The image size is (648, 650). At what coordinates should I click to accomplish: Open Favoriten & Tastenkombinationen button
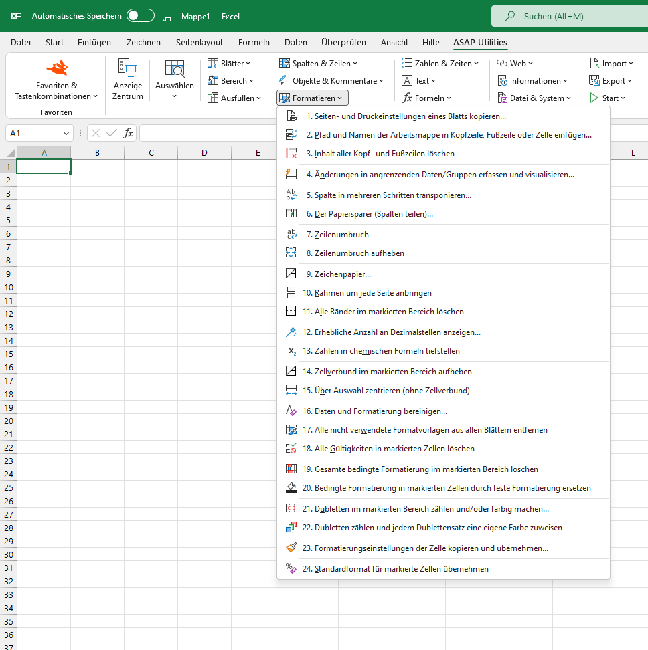tap(56, 79)
